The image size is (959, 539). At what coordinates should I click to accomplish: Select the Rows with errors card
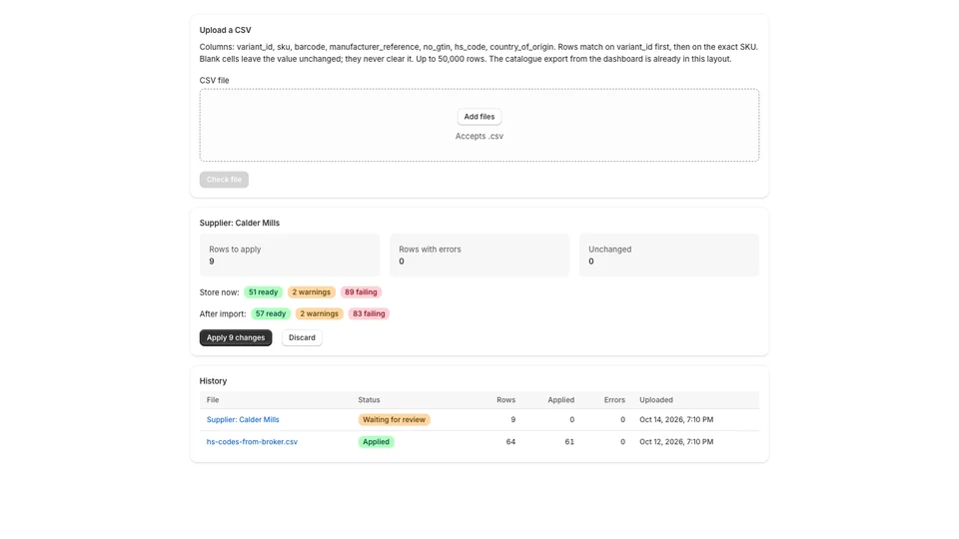click(479, 256)
